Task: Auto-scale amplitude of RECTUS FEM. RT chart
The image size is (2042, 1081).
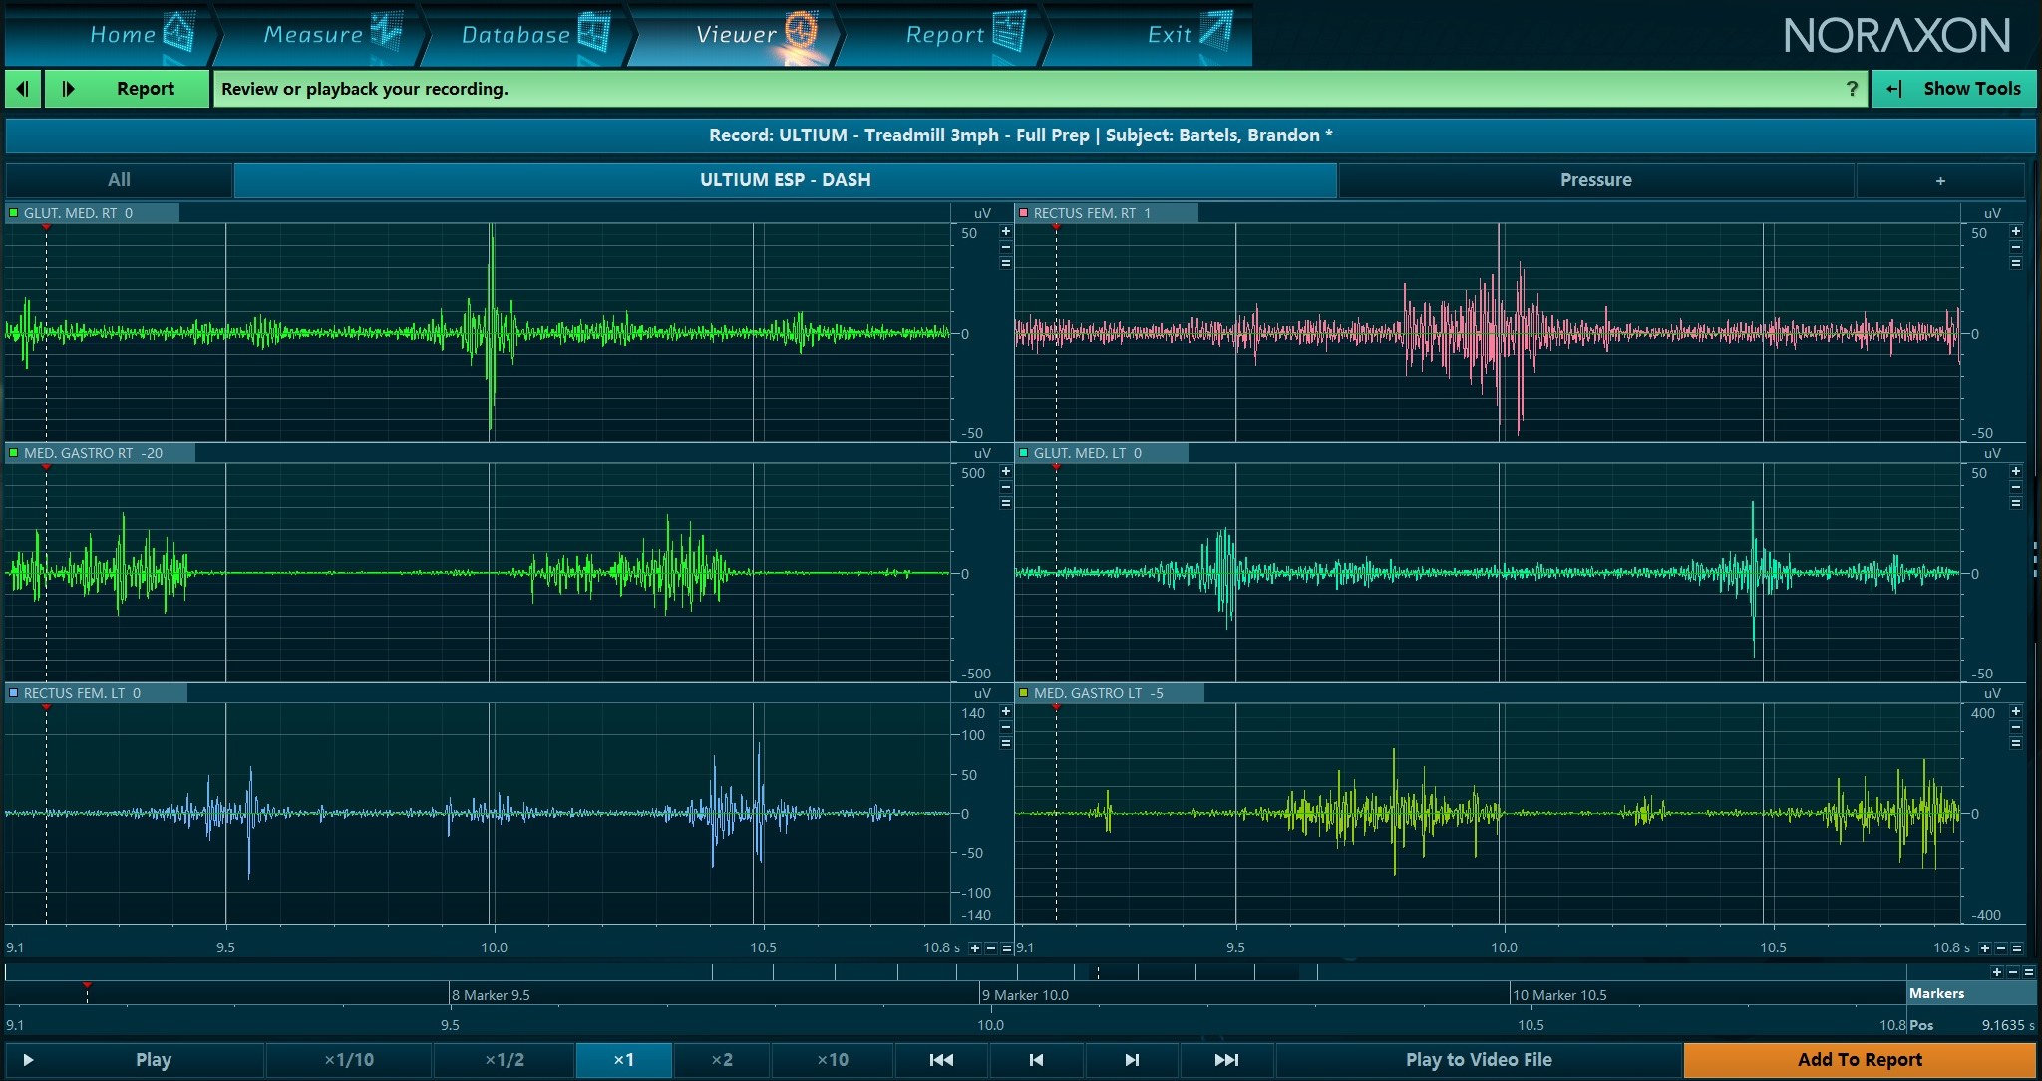Action: pos(2016,263)
